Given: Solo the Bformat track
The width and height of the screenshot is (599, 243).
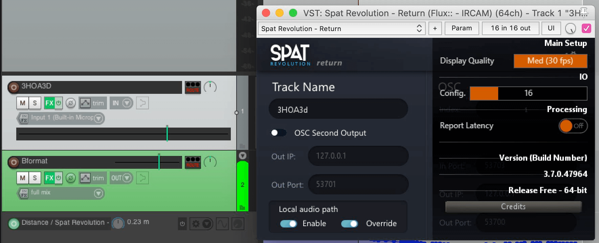Looking at the screenshot, I should [35, 178].
